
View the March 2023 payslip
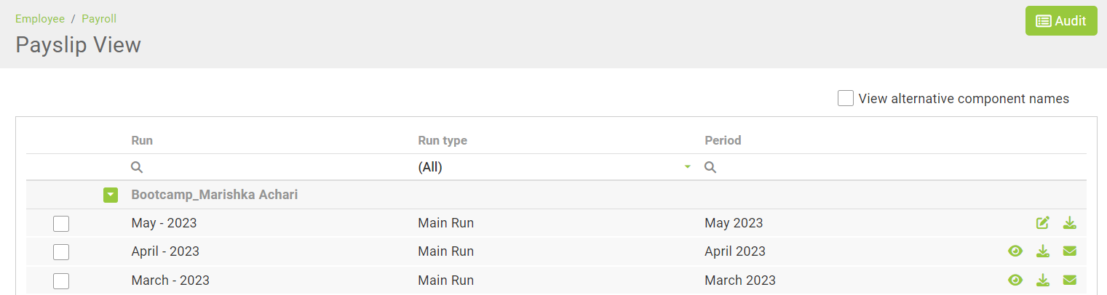pyautogui.click(x=1015, y=280)
